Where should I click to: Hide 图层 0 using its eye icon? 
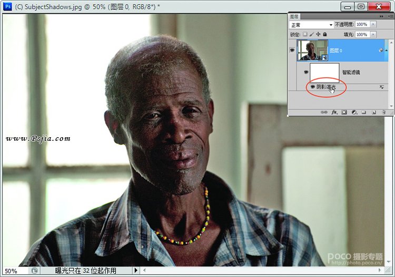click(292, 50)
